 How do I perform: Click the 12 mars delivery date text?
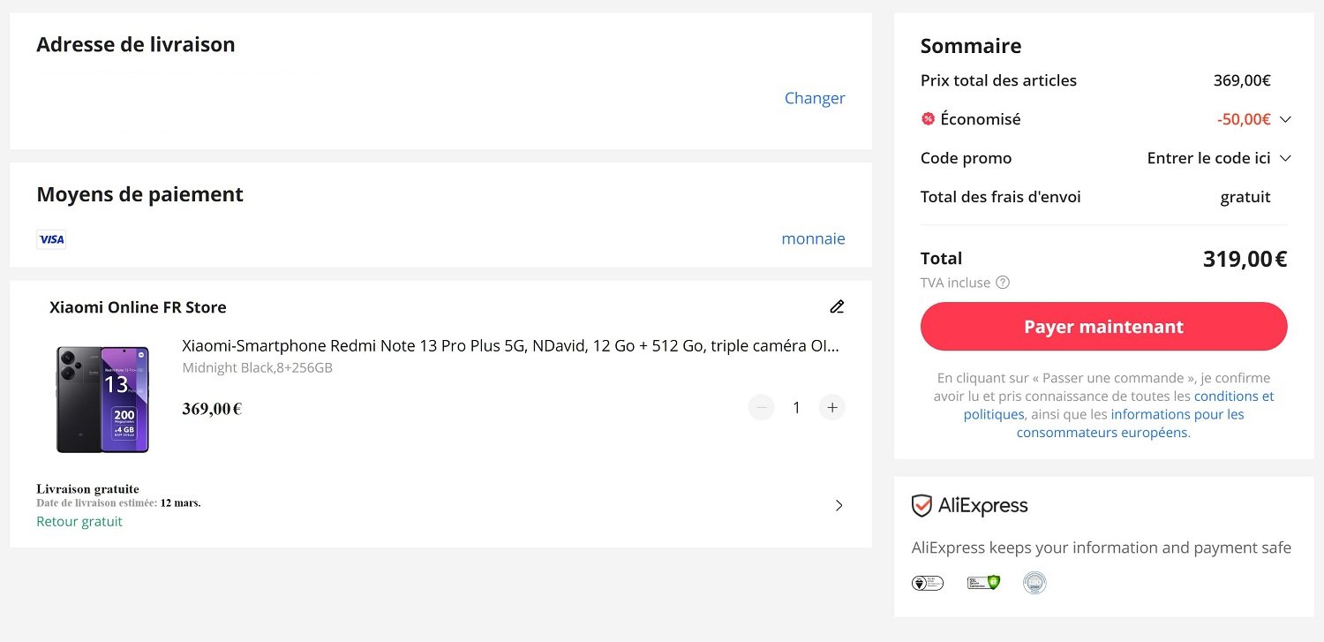coord(180,503)
